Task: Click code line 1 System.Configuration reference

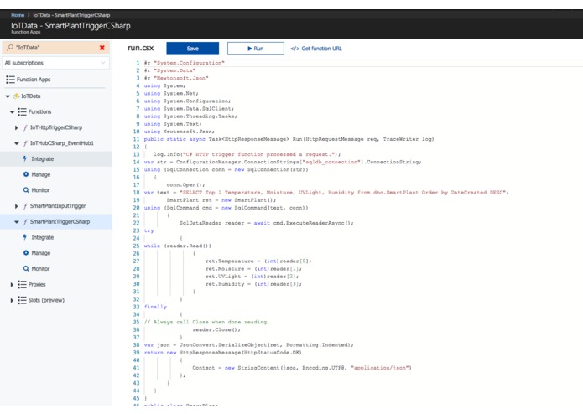Action: pyautogui.click(x=185, y=63)
